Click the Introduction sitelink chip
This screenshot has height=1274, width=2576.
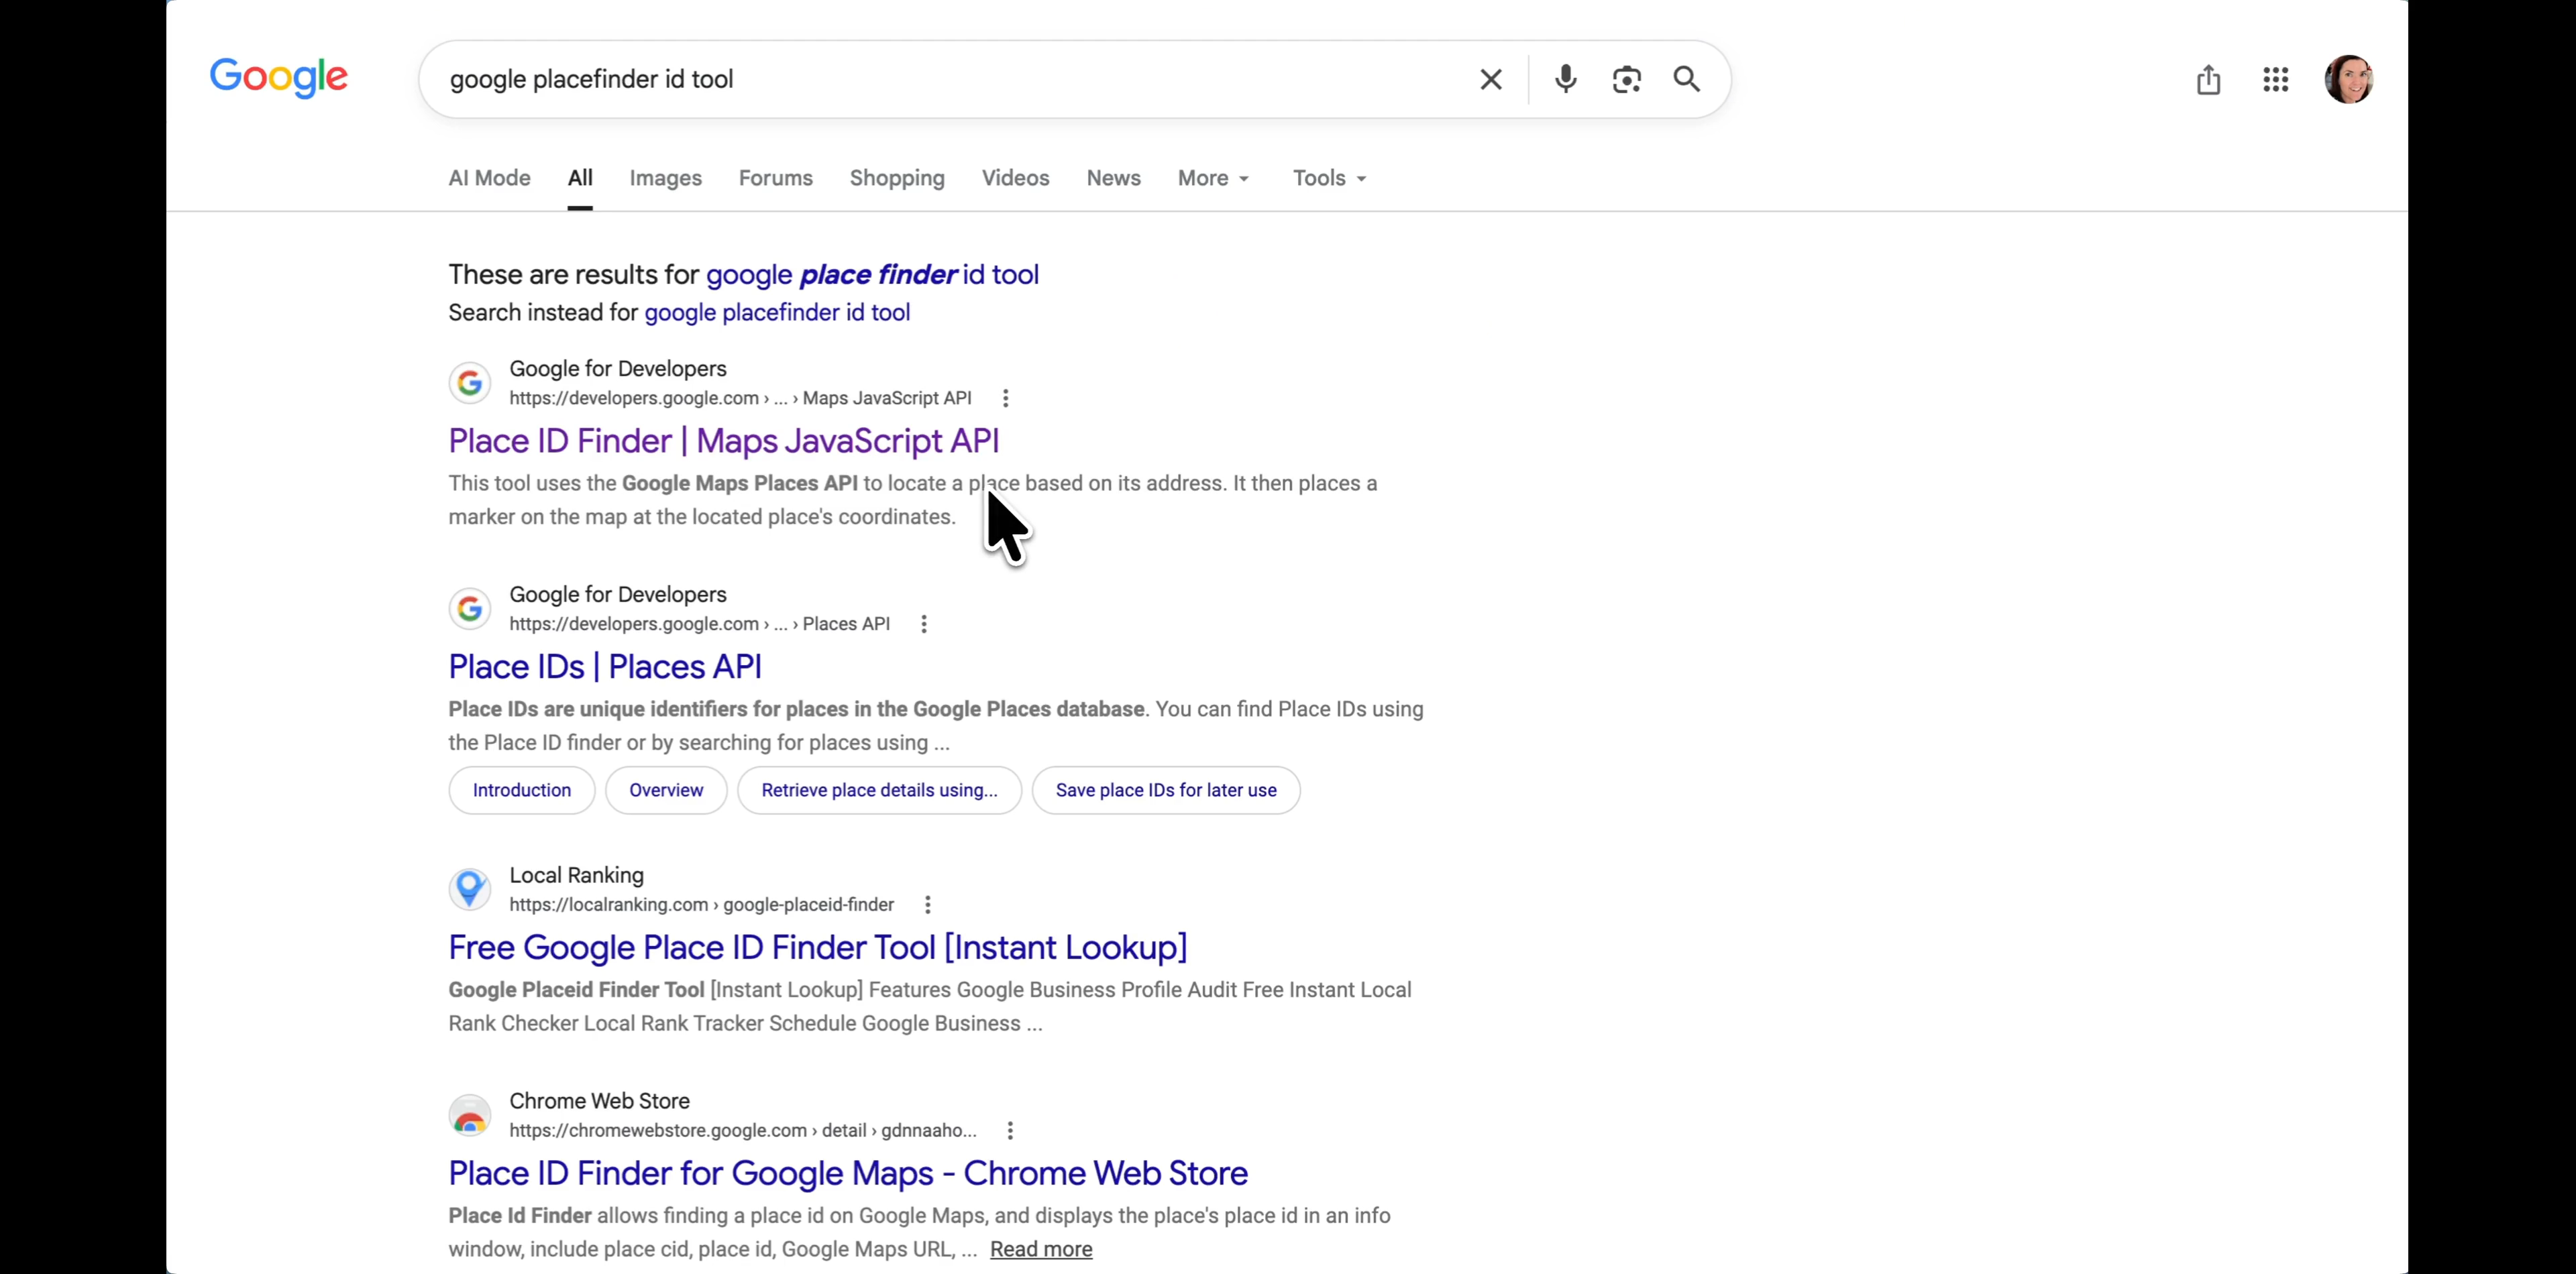[x=521, y=791]
